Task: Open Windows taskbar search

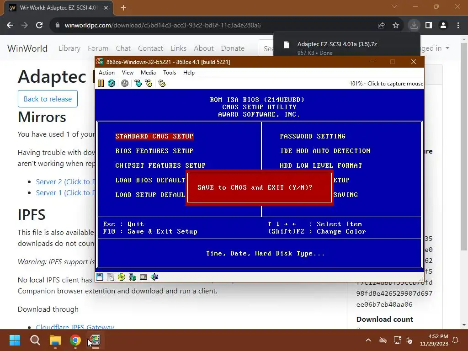Action: [35, 340]
